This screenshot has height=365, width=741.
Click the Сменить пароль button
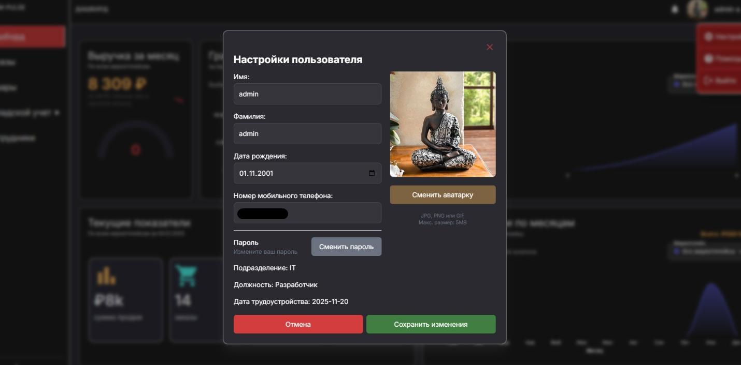[346, 247]
